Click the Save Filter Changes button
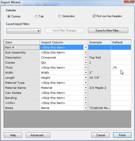Screen dimensions: 135x141 click(x=64, y=31)
